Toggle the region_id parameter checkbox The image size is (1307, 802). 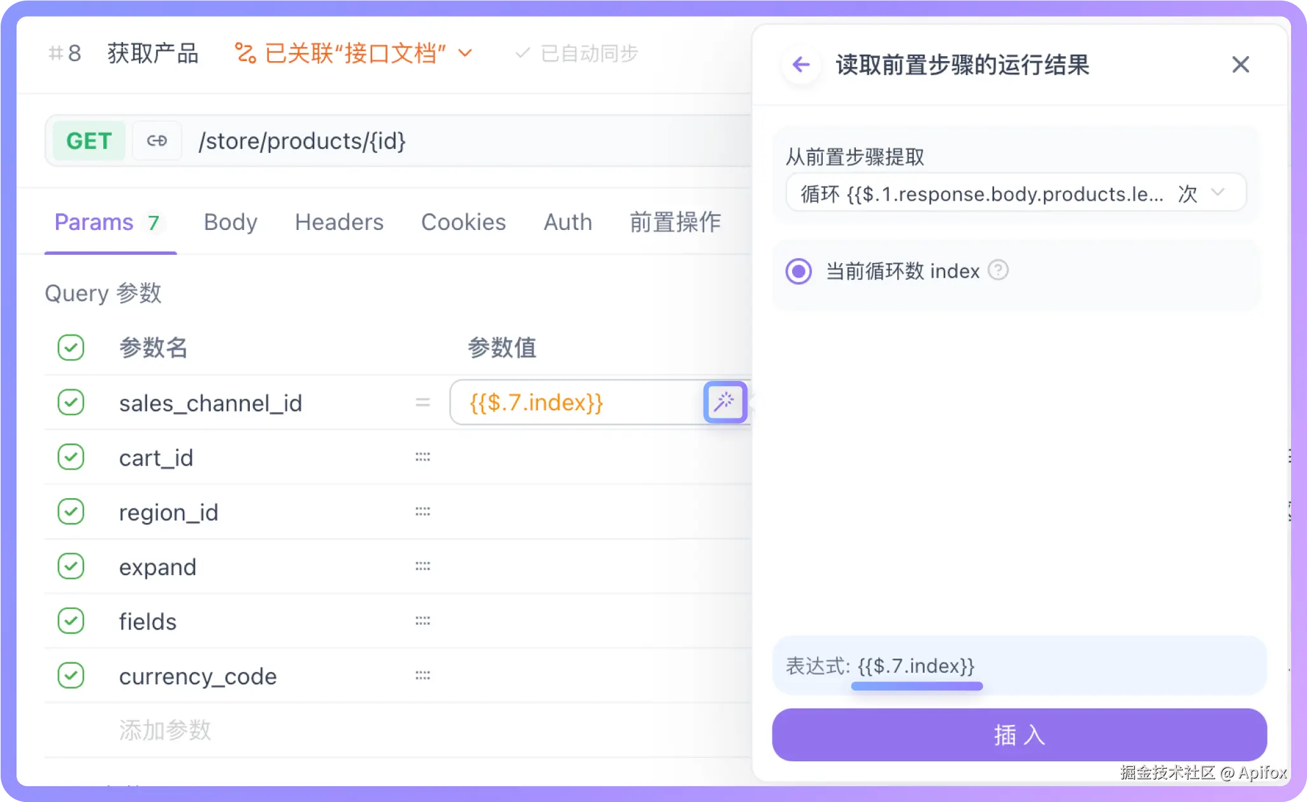[x=71, y=512]
